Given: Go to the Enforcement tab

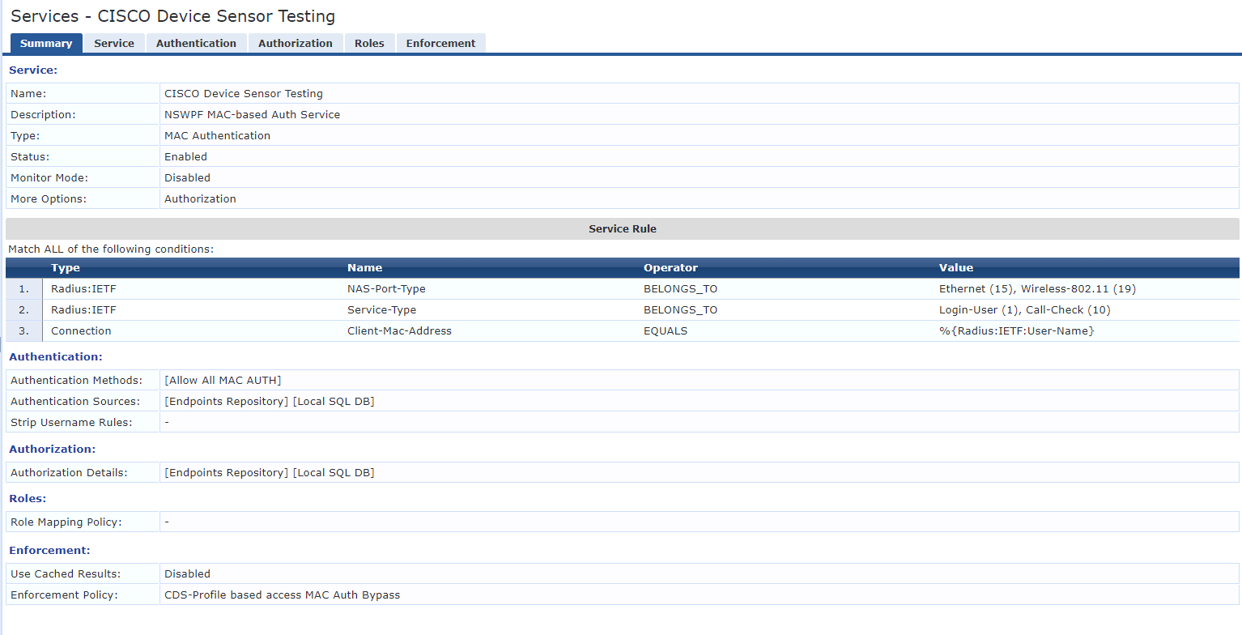Looking at the screenshot, I should [x=440, y=43].
